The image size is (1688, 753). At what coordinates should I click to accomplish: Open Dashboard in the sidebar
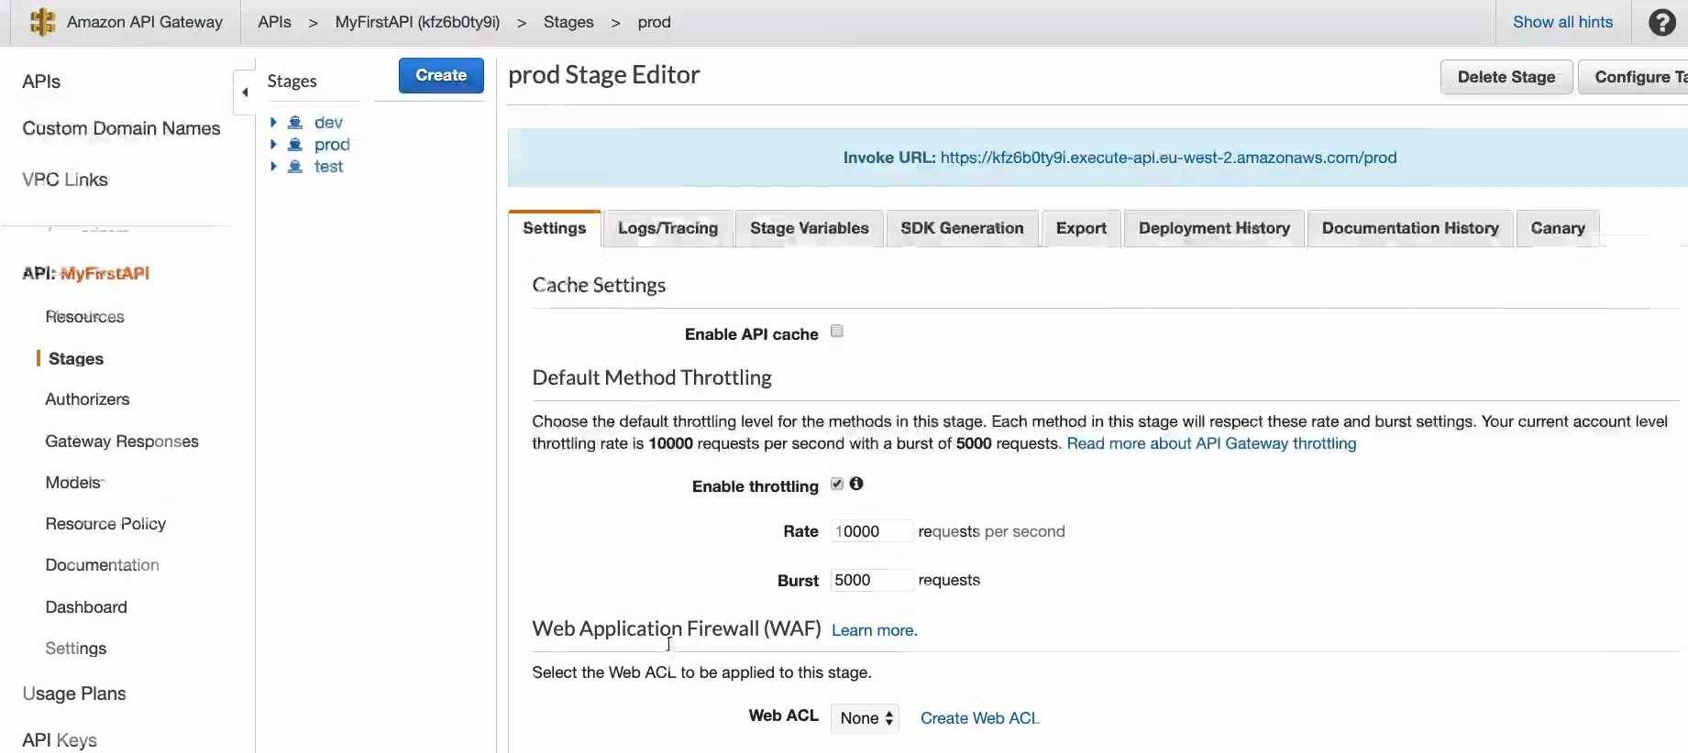coord(86,606)
